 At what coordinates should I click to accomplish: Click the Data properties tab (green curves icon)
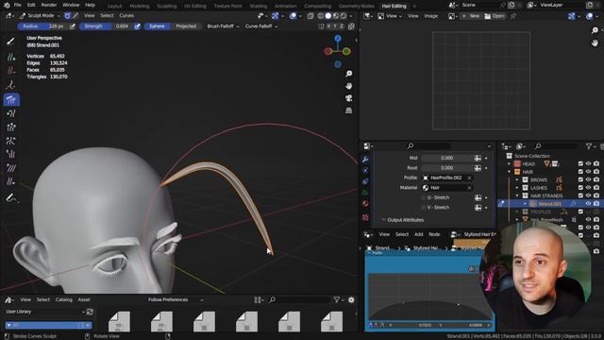[x=365, y=193]
